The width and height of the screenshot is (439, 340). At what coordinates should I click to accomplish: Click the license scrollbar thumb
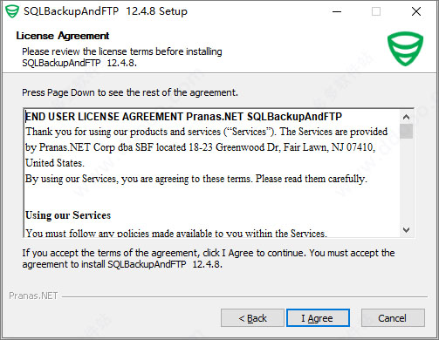click(x=406, y=131)
